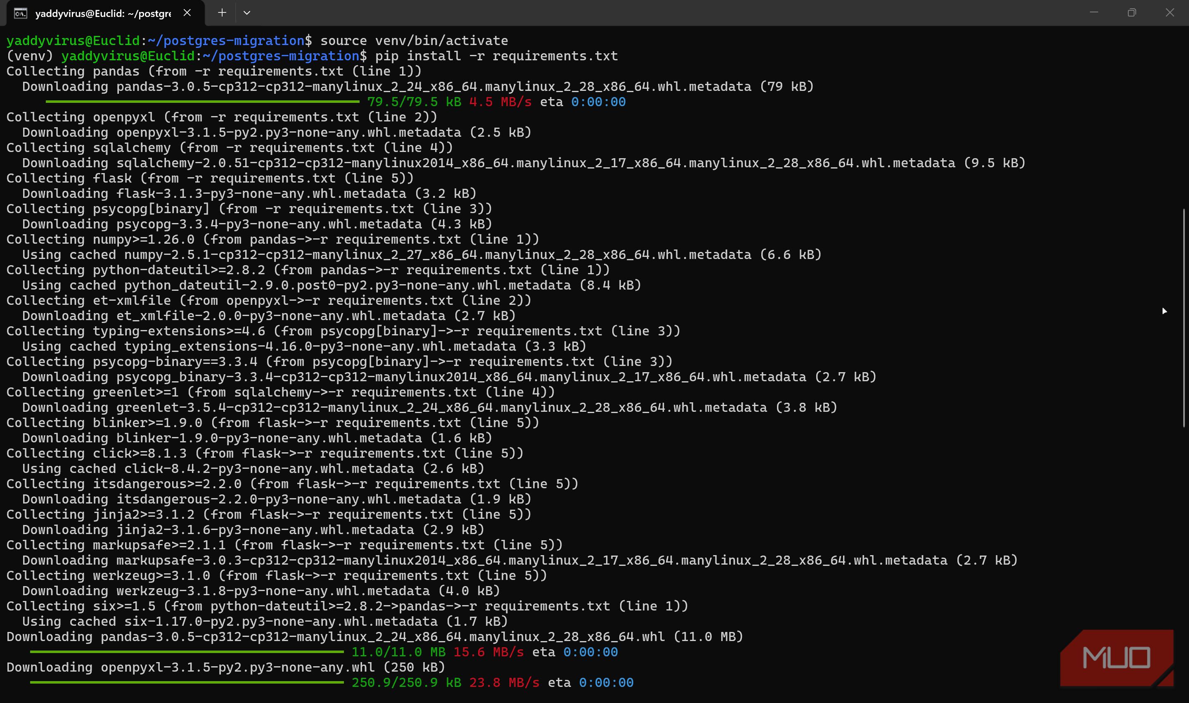The image size is (1189, 703).
Task: Click the 'Collecting numpy>=1.26.0' line
Action: click(273, 239)
